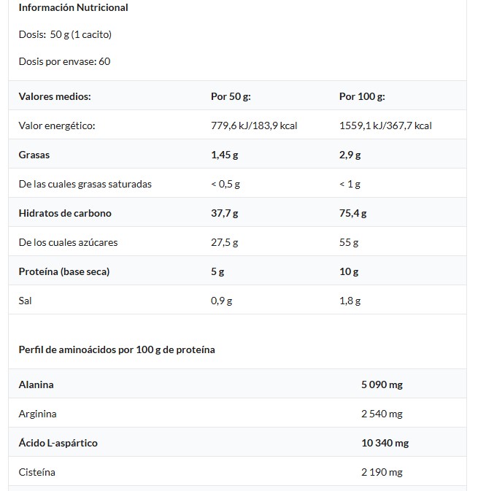478x491 pixels.
Task: Click the amino acid profile heading
Action: (117, 349)
